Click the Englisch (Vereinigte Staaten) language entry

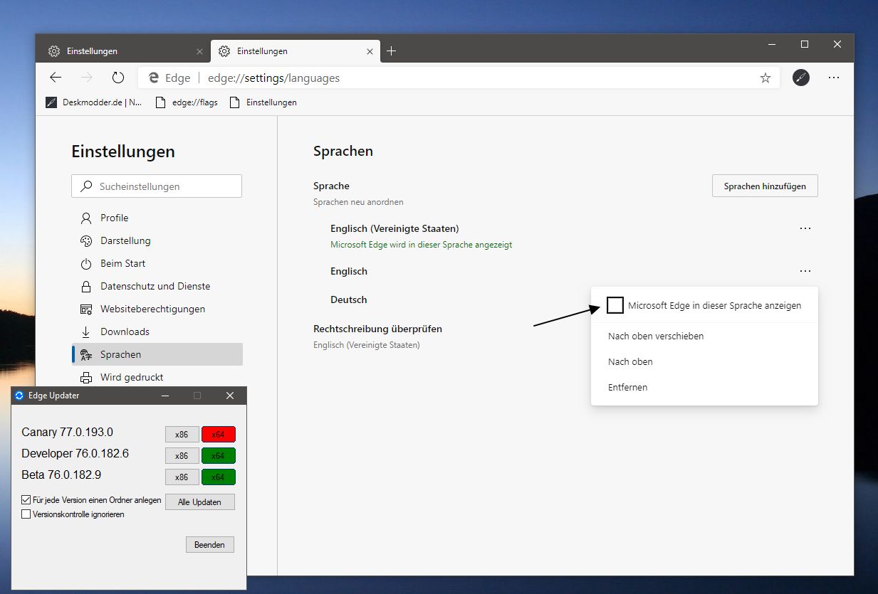394,228
